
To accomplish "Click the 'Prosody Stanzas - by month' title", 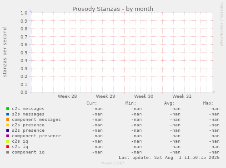I will pyautogui.click(x=113, y=9).
